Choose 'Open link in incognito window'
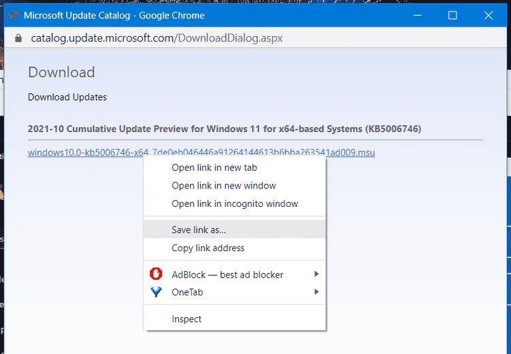Image resolution: width=511 pixels, height=354 pixels. (x=234, y=204)
